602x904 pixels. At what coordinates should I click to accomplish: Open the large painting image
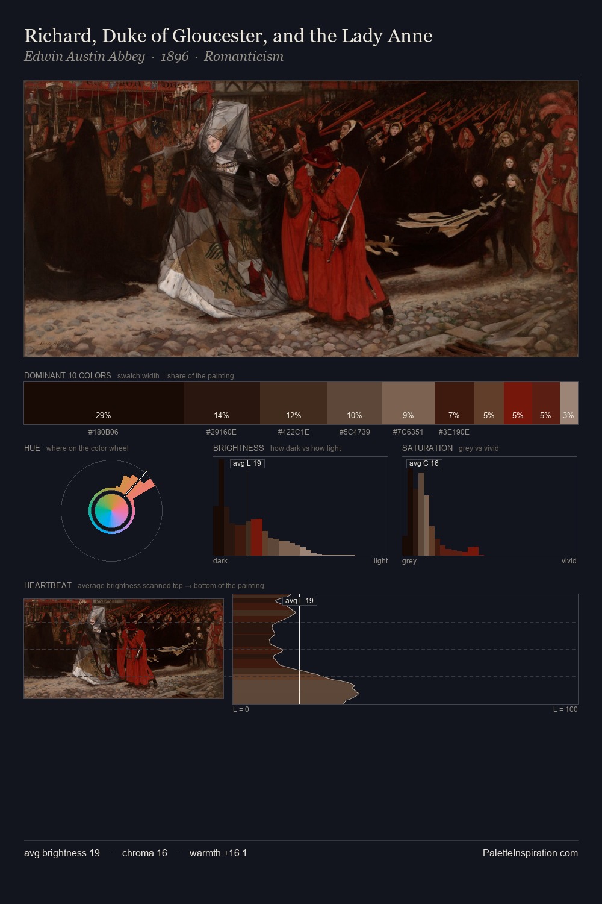pos(301,219)
